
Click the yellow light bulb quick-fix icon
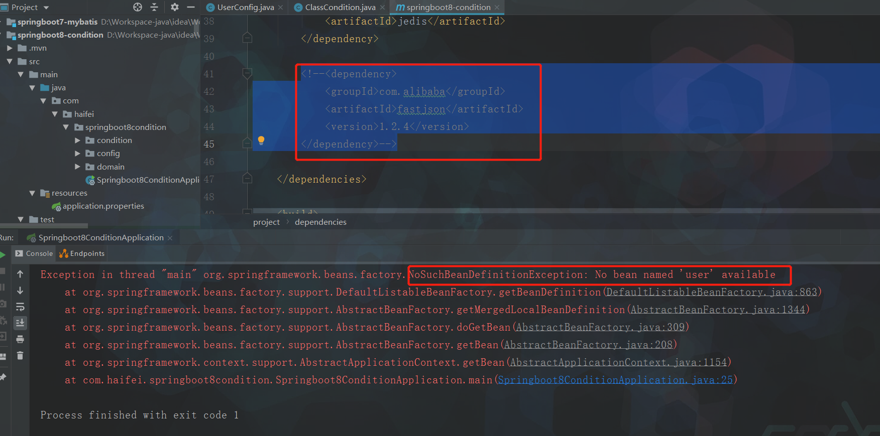click(x=261, y=140)
